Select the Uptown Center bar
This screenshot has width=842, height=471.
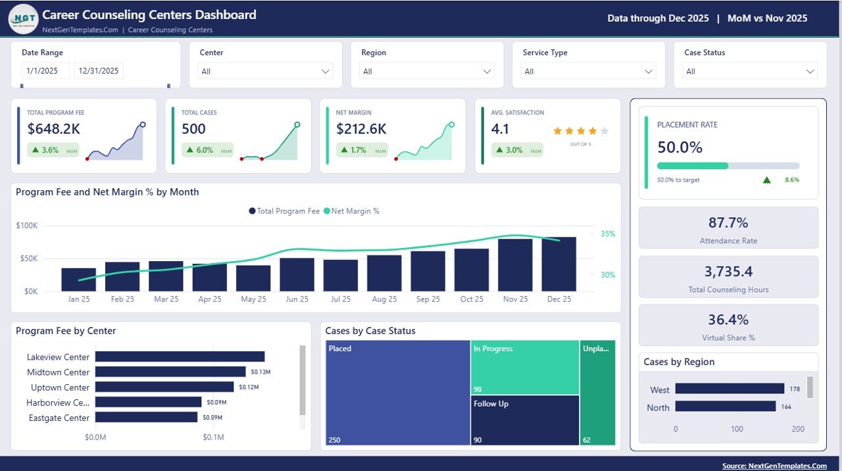coord(164,387)
